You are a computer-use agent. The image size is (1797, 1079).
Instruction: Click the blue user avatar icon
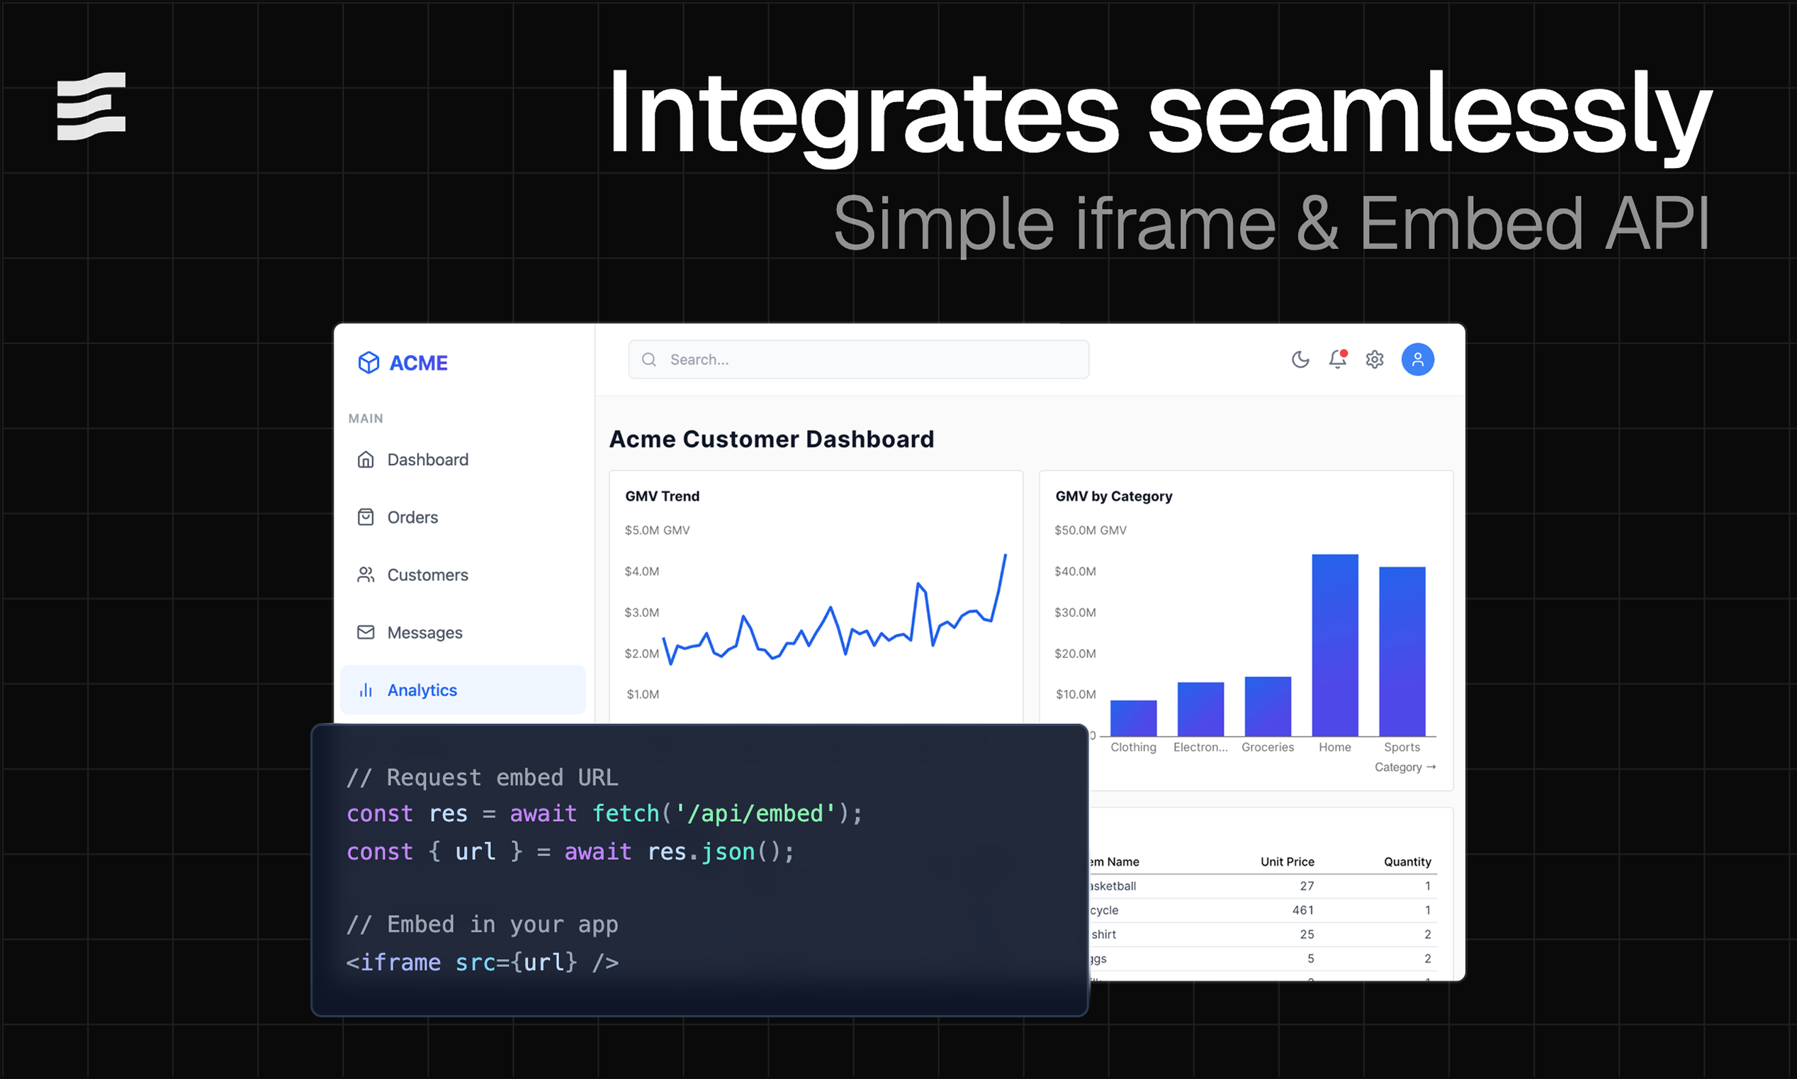(x=1417, y=359)
